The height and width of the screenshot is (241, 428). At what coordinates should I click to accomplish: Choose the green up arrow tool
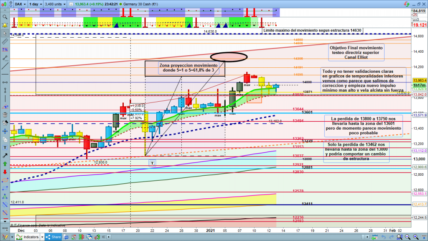(x=5, y=164)
